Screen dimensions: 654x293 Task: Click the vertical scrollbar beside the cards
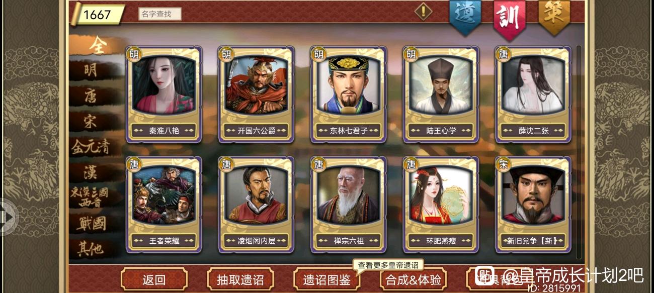coord(578,151)
